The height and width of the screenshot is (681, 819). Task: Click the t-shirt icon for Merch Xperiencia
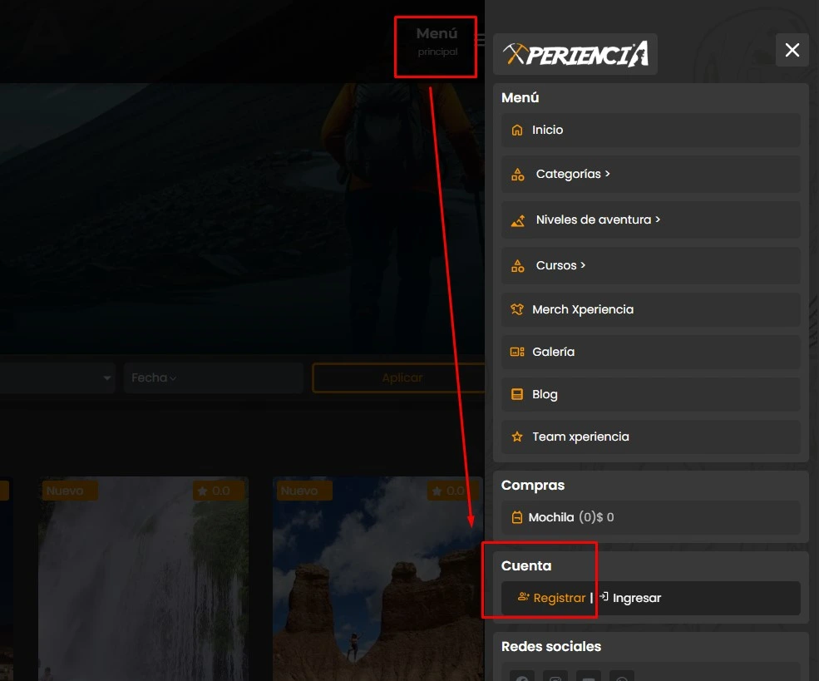pyautogui.click(x=517, y=309)
